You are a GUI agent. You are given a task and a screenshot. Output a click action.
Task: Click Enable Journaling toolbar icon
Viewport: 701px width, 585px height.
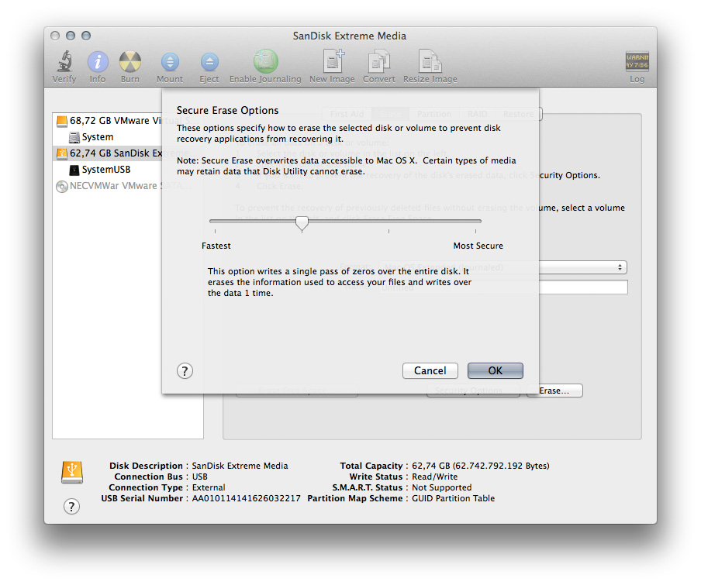click(265, 61)
